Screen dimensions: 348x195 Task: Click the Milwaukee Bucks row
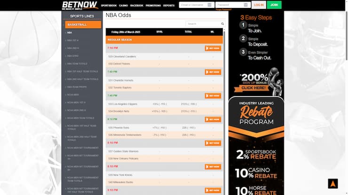point(164,182)
